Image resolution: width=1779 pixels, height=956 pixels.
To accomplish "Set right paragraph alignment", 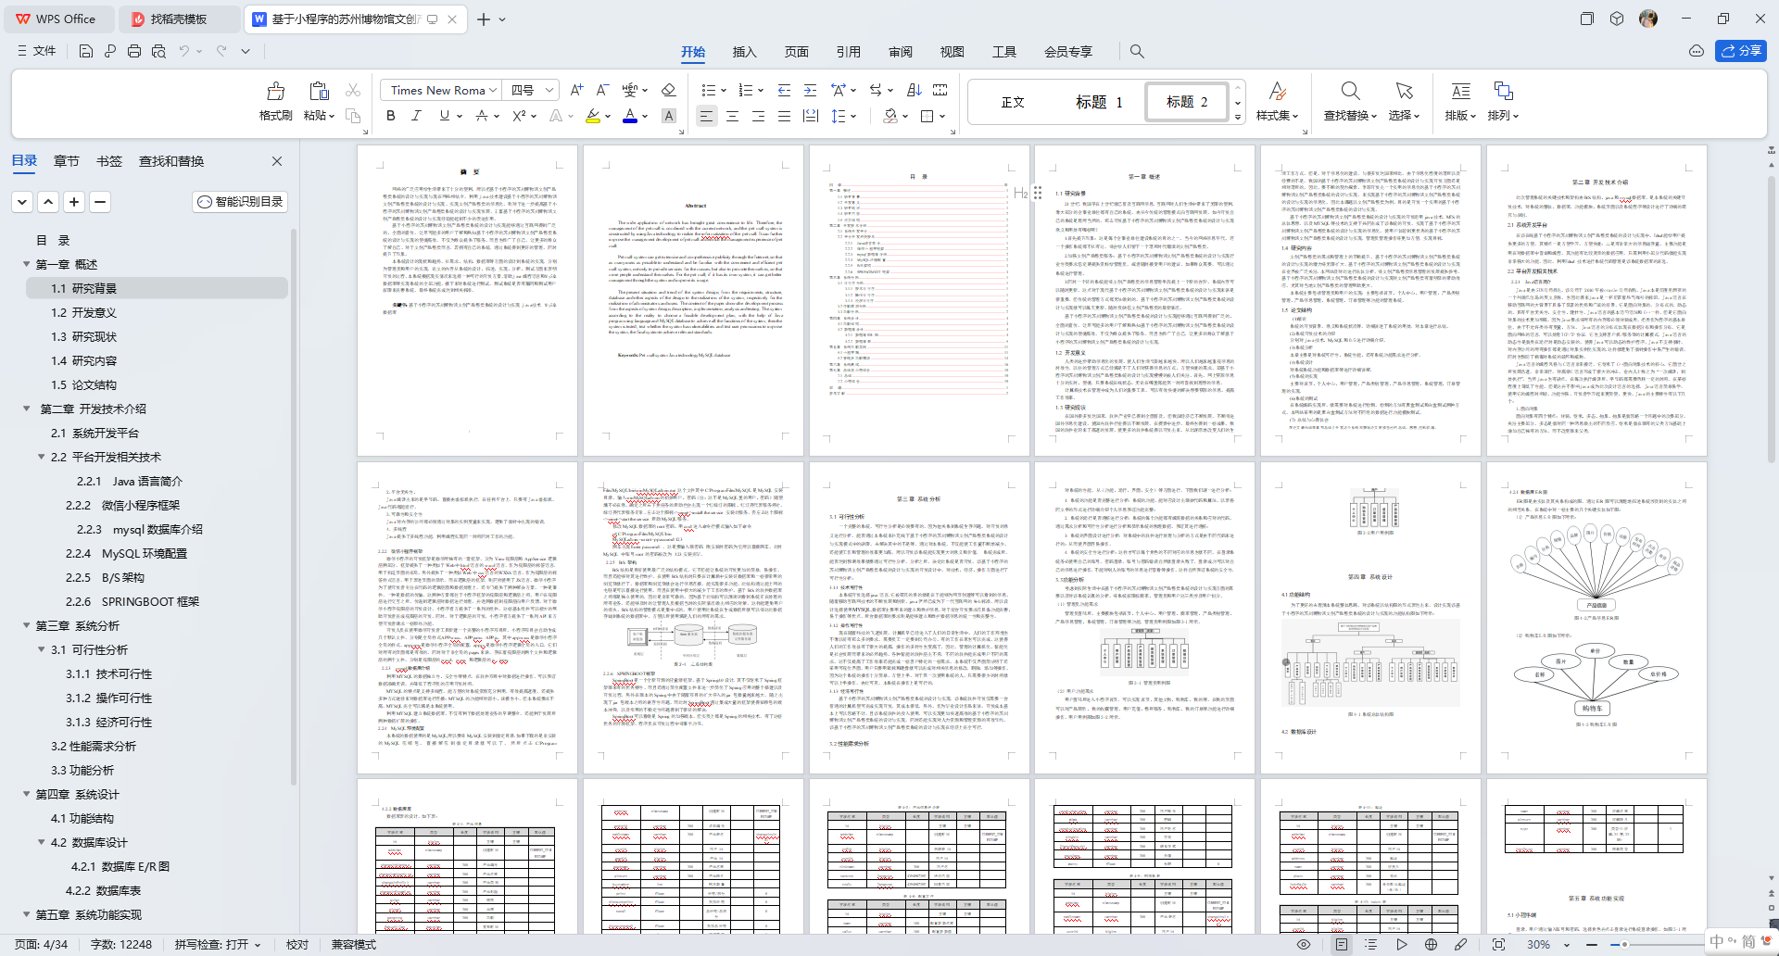I will (x=758, y=116).
